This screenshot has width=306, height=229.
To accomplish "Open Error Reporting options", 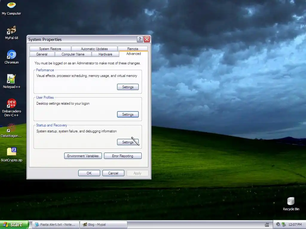I will pyautogui.click(x=123, y=156).
